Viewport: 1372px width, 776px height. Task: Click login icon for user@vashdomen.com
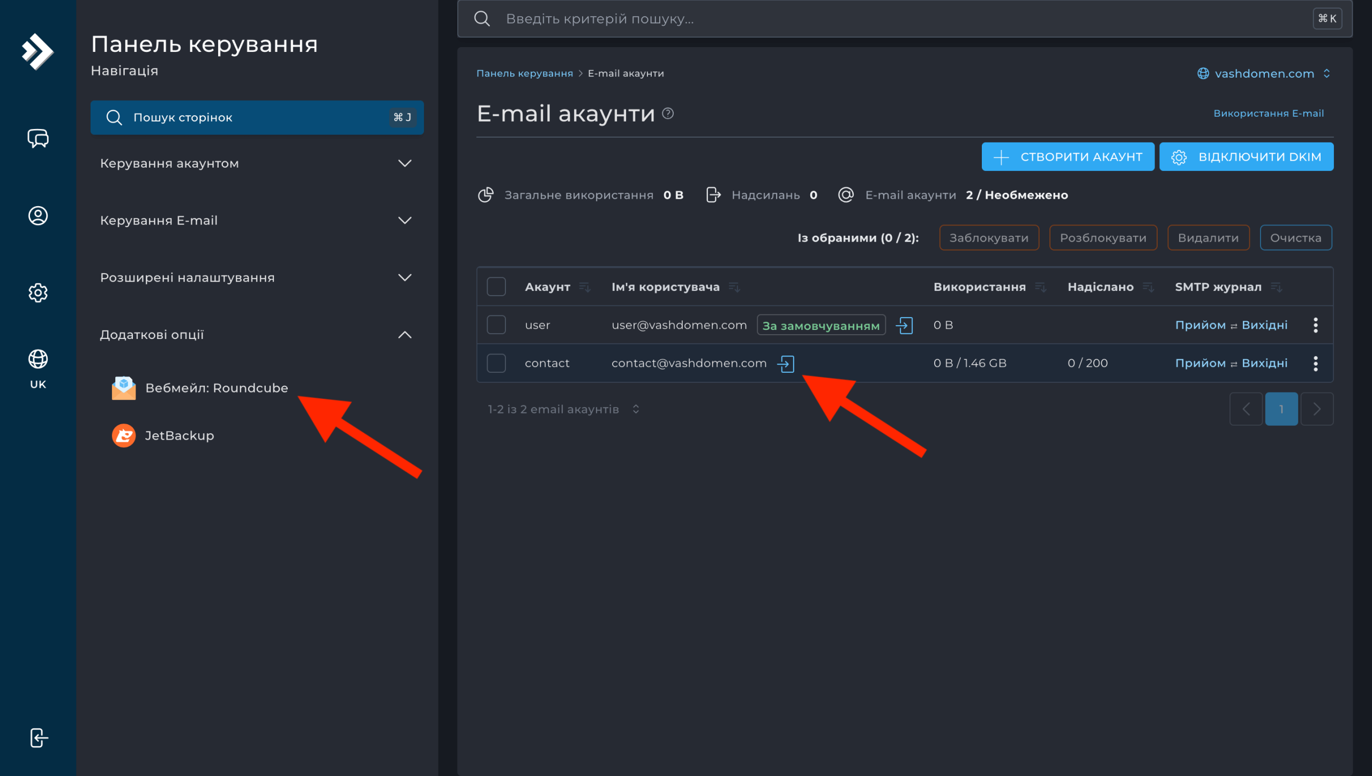[905, 325]
